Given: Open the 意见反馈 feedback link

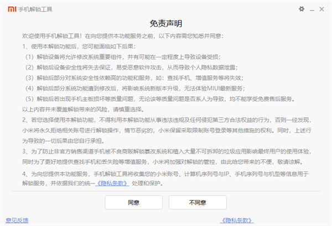Looking at the screenshot, I should [x=17, y=219].
